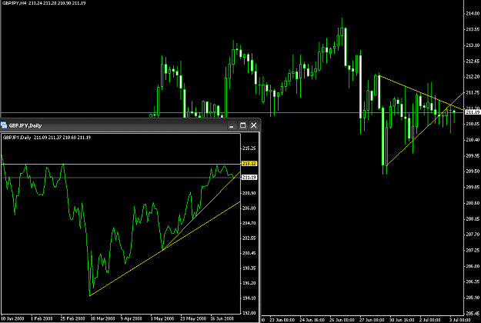
Task: Click the 209.50 label on H4 price axis
Action: [x=473, y=171]
